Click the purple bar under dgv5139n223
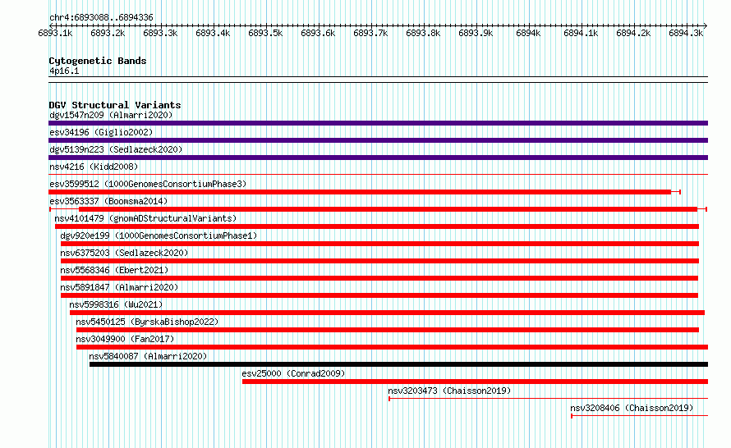 (x=378, y=158)
